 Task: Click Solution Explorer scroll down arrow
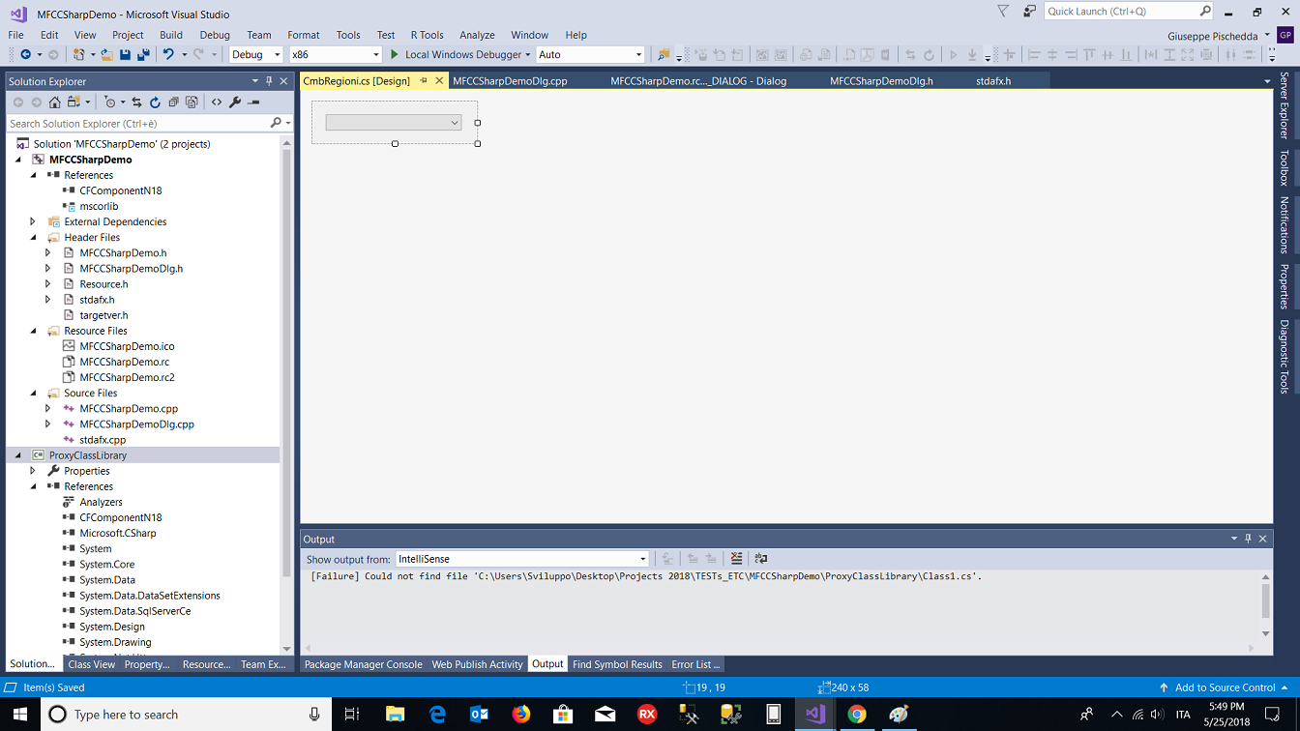(286, 649)
